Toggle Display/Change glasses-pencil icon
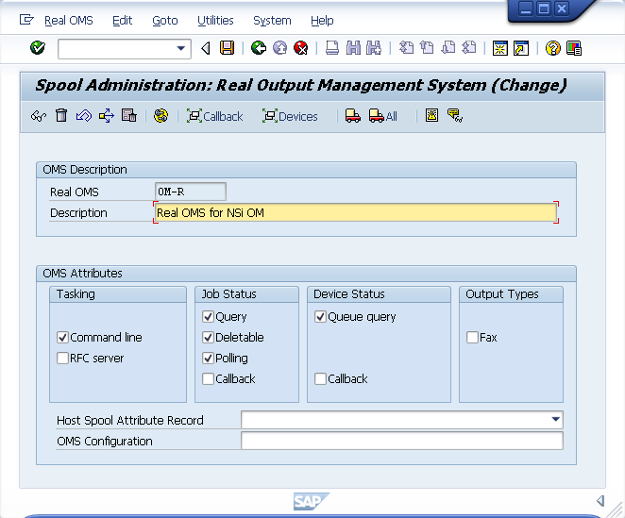Viewport: 625px width, 518px height. [x=39, y=116]
